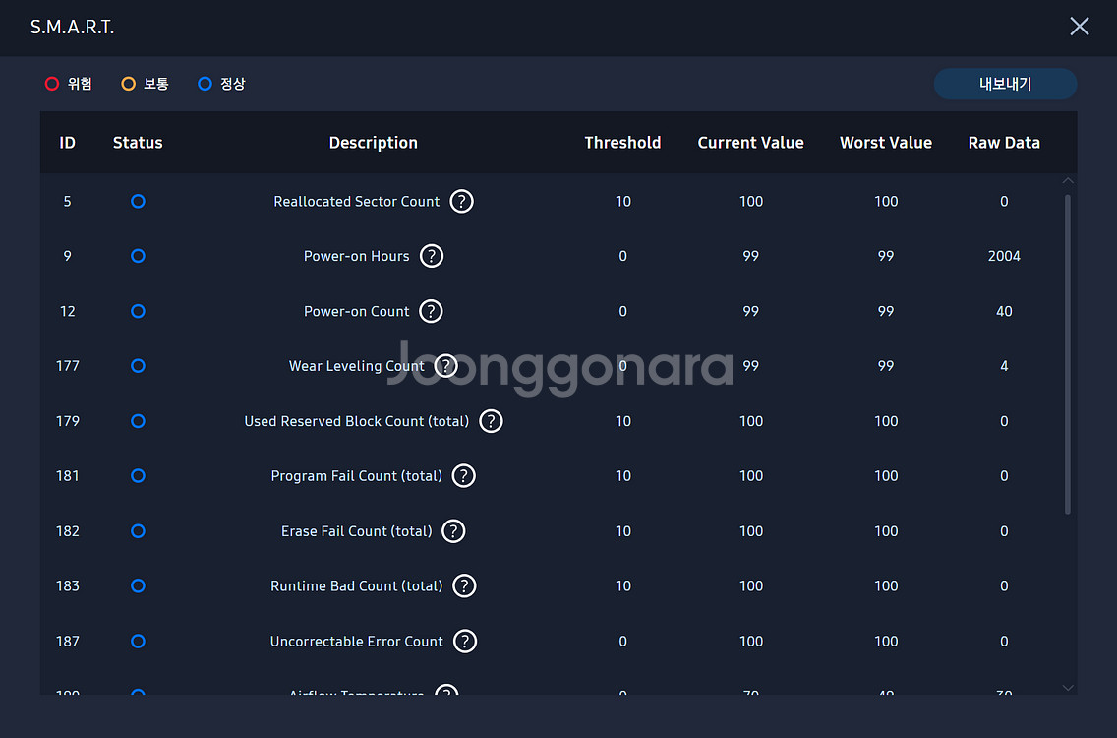Image resolution: width=1117 pixels, height=738 pixels.
Task: Click the Current Value column header
Action: point(750,143)
